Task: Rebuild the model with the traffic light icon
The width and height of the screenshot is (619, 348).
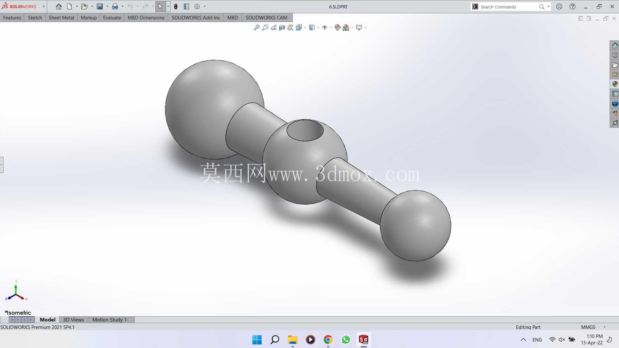Action: tap(176, 6)
